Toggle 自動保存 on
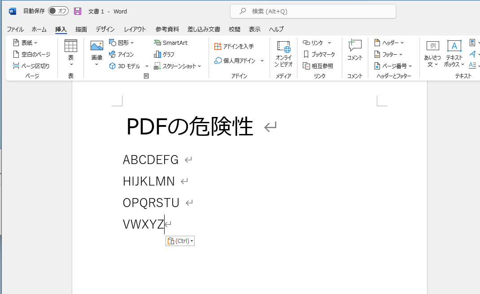The image size is (480, 294). pyautogui.click(x=58, y=11)
